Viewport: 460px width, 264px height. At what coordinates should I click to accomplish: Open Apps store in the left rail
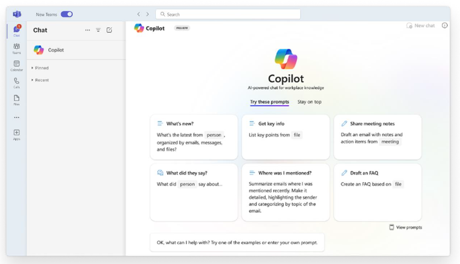[17, 135]
